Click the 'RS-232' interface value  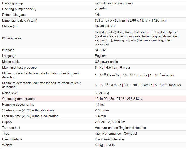100,50
